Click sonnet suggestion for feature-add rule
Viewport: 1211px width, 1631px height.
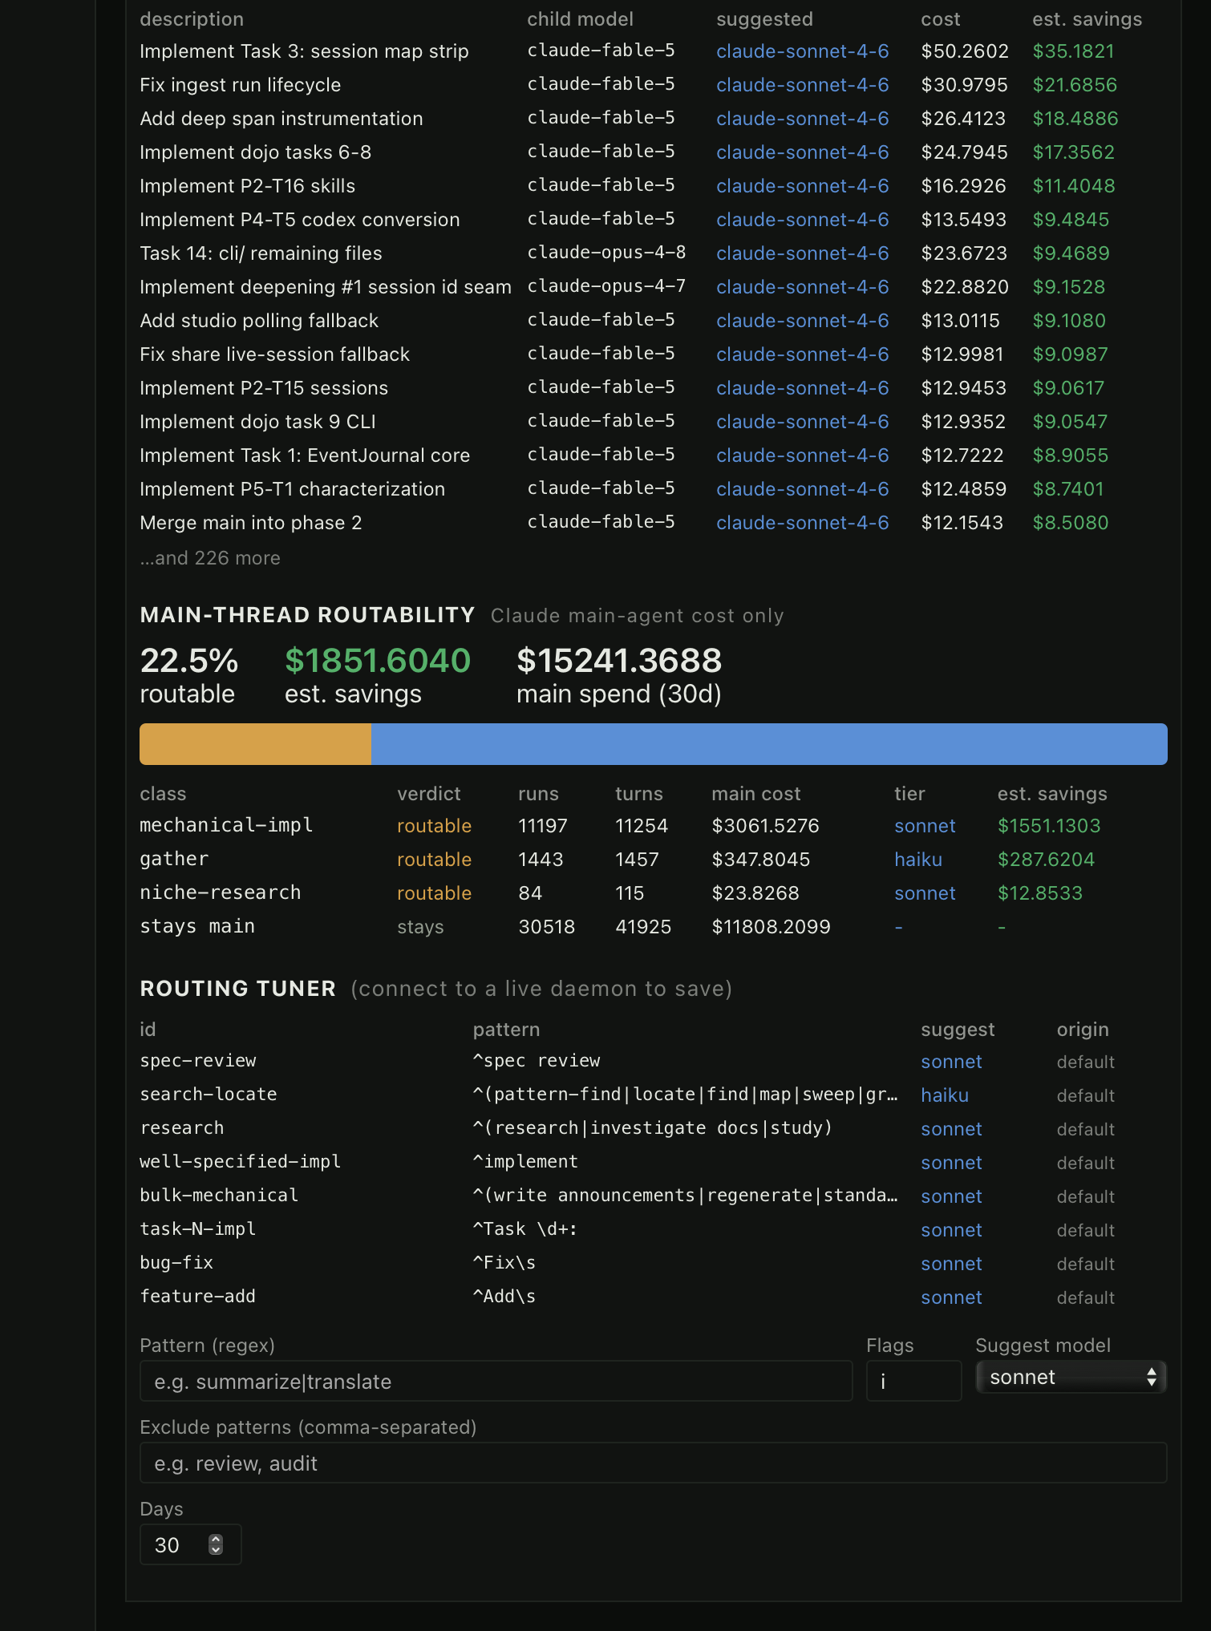951,1297
